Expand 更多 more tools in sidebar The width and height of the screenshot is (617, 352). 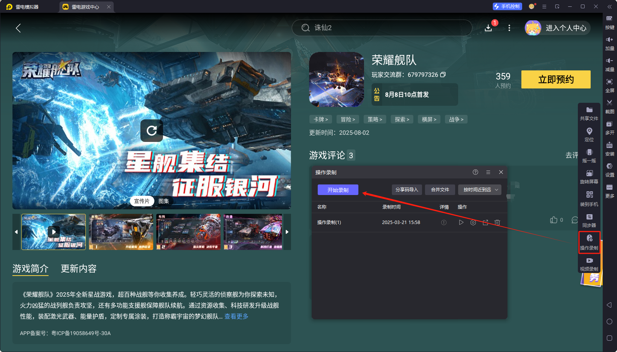coord(609,191)
